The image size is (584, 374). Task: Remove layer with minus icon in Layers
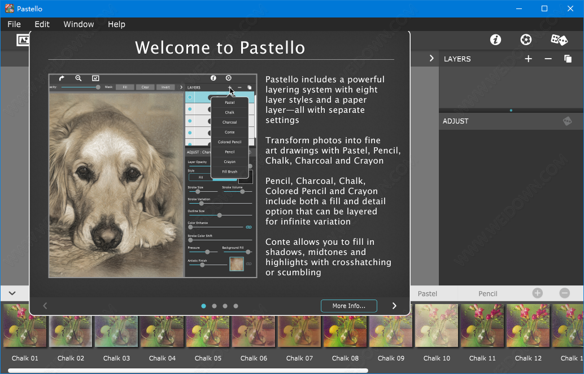(548, 59)
